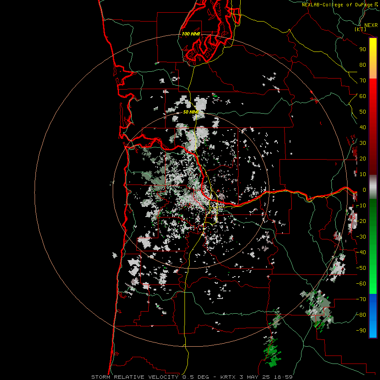Click the 90 value on the velocity scale
The image size is (380, 380).
(363, 49)
